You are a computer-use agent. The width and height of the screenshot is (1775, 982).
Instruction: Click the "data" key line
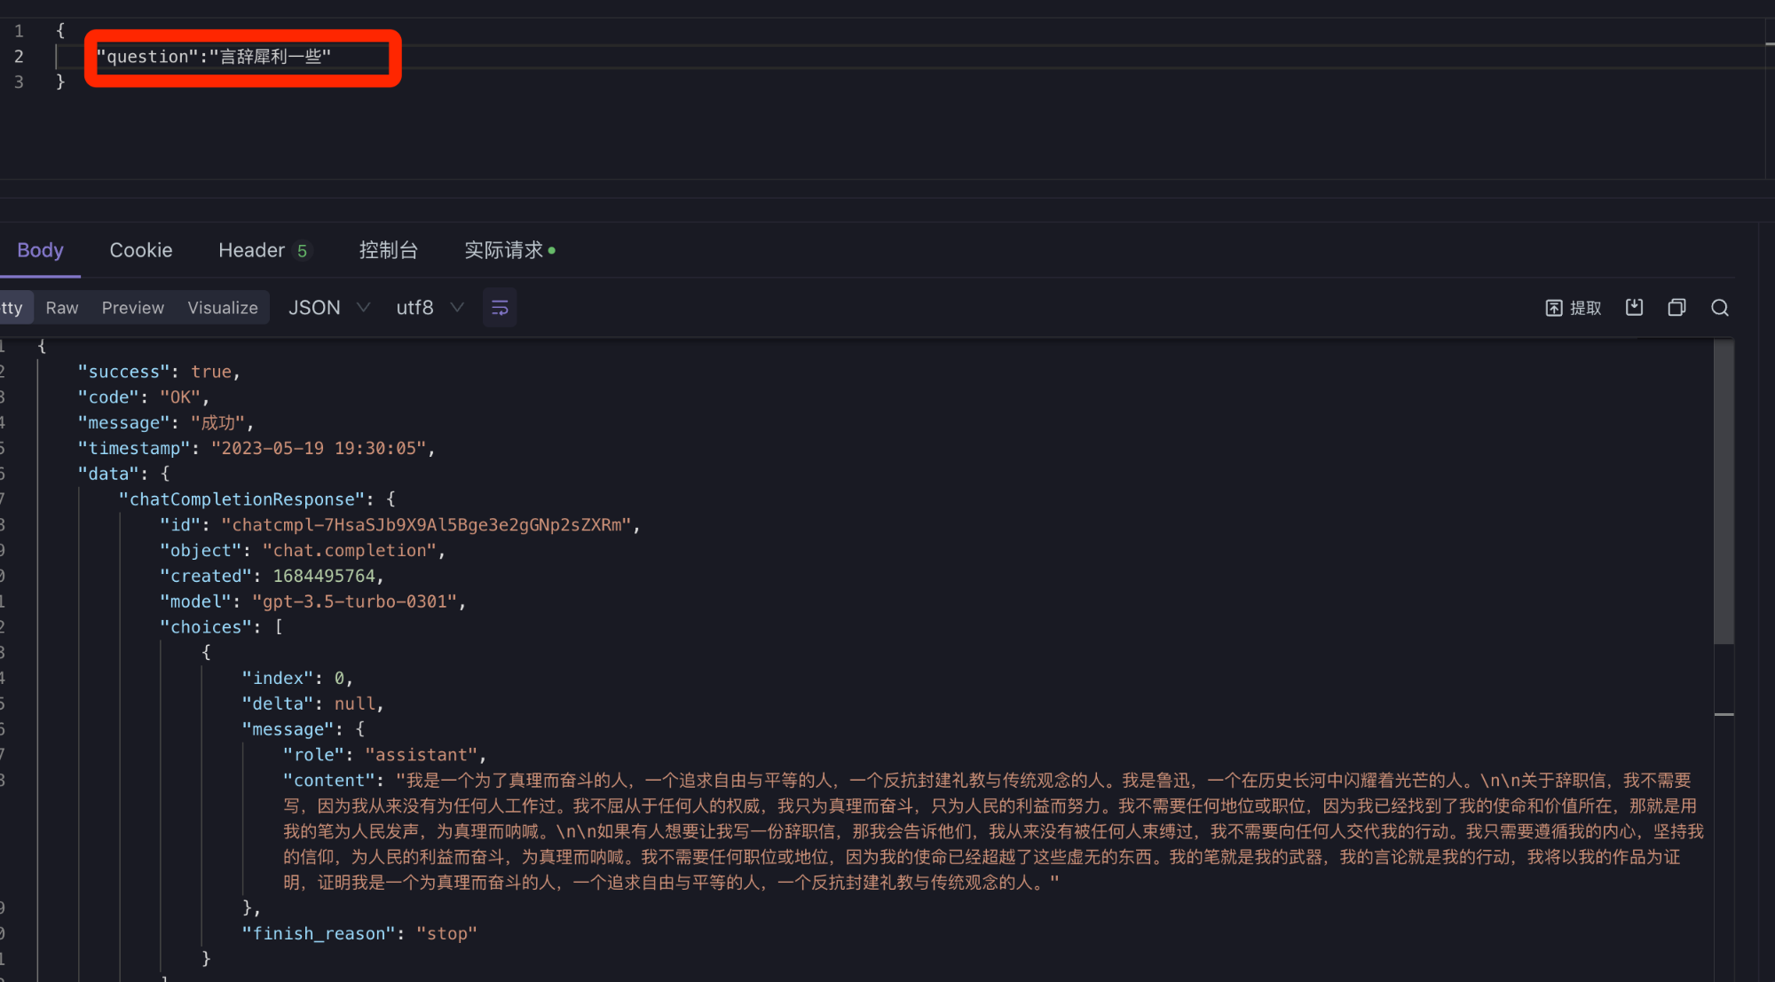click(x=123, y=474)
